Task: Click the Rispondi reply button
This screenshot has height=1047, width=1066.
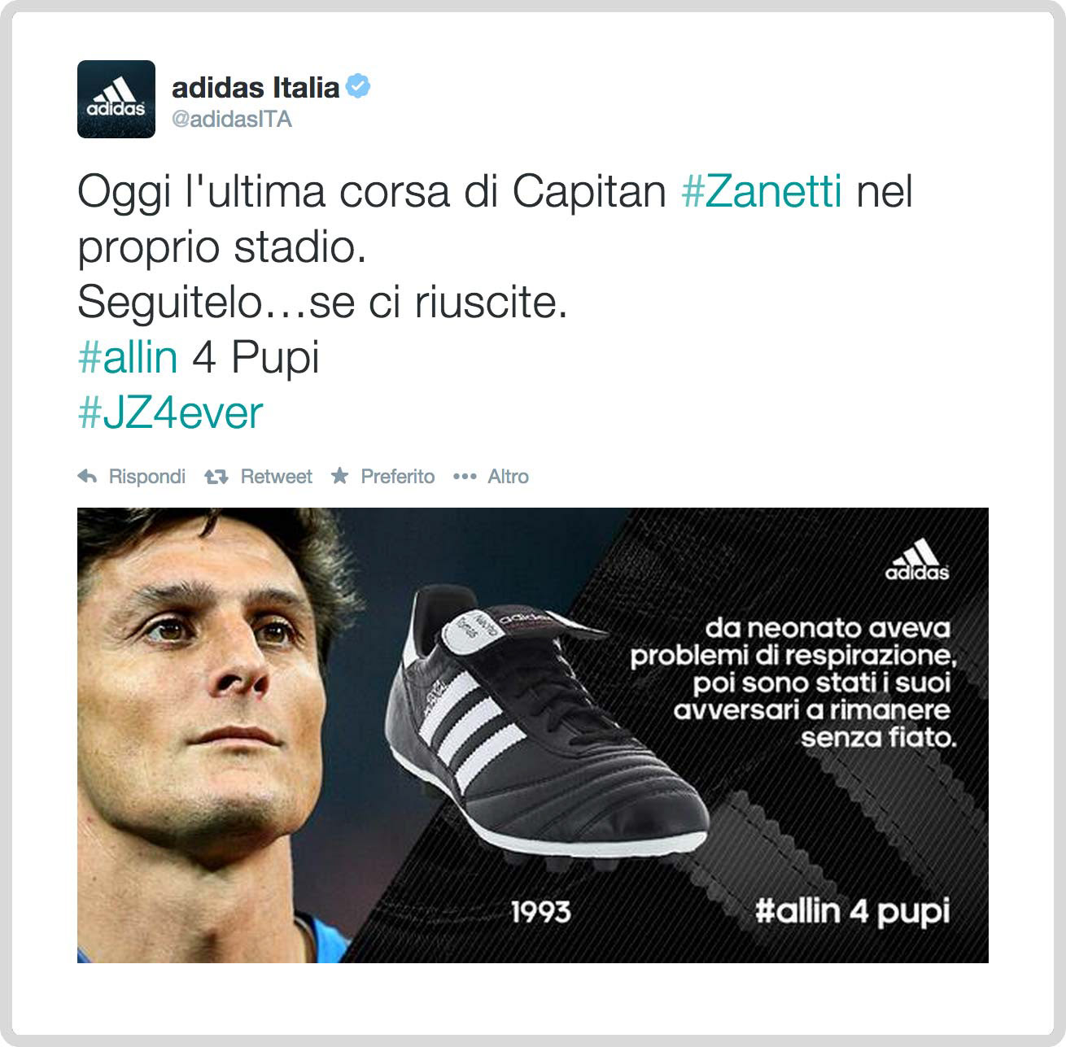Action: [x=147, y=477]
